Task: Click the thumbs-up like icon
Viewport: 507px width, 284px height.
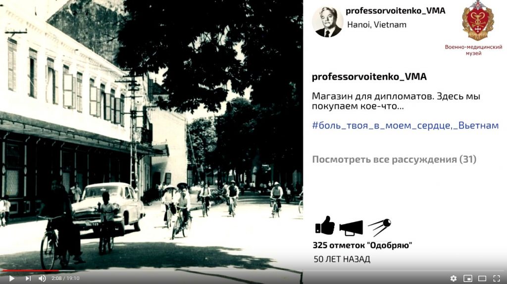Action: 325,225
